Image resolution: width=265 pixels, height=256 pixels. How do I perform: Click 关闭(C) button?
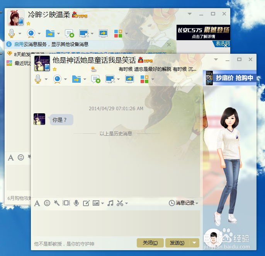[x=150, y=243]
